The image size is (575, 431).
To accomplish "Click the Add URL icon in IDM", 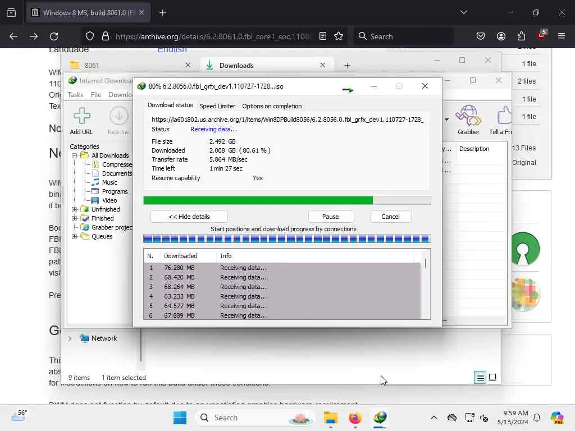I will 81,116.
